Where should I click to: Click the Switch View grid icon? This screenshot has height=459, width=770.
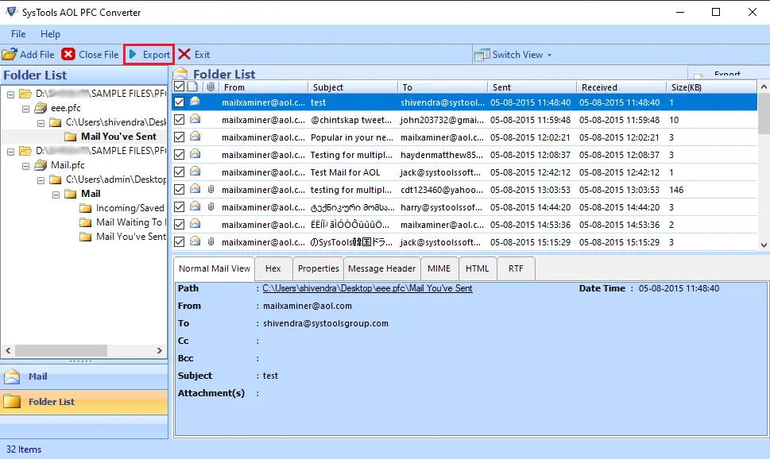pos(482,55)
